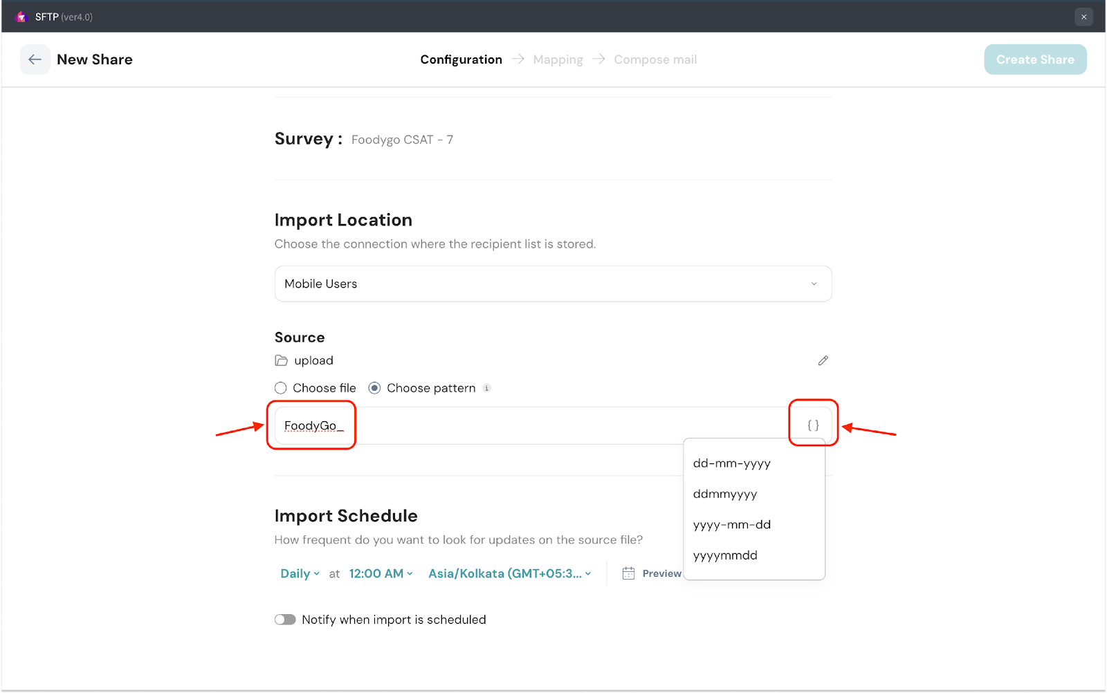Select the Choose file radio option
Screen dimensions: 1107x693
[281, 388]
